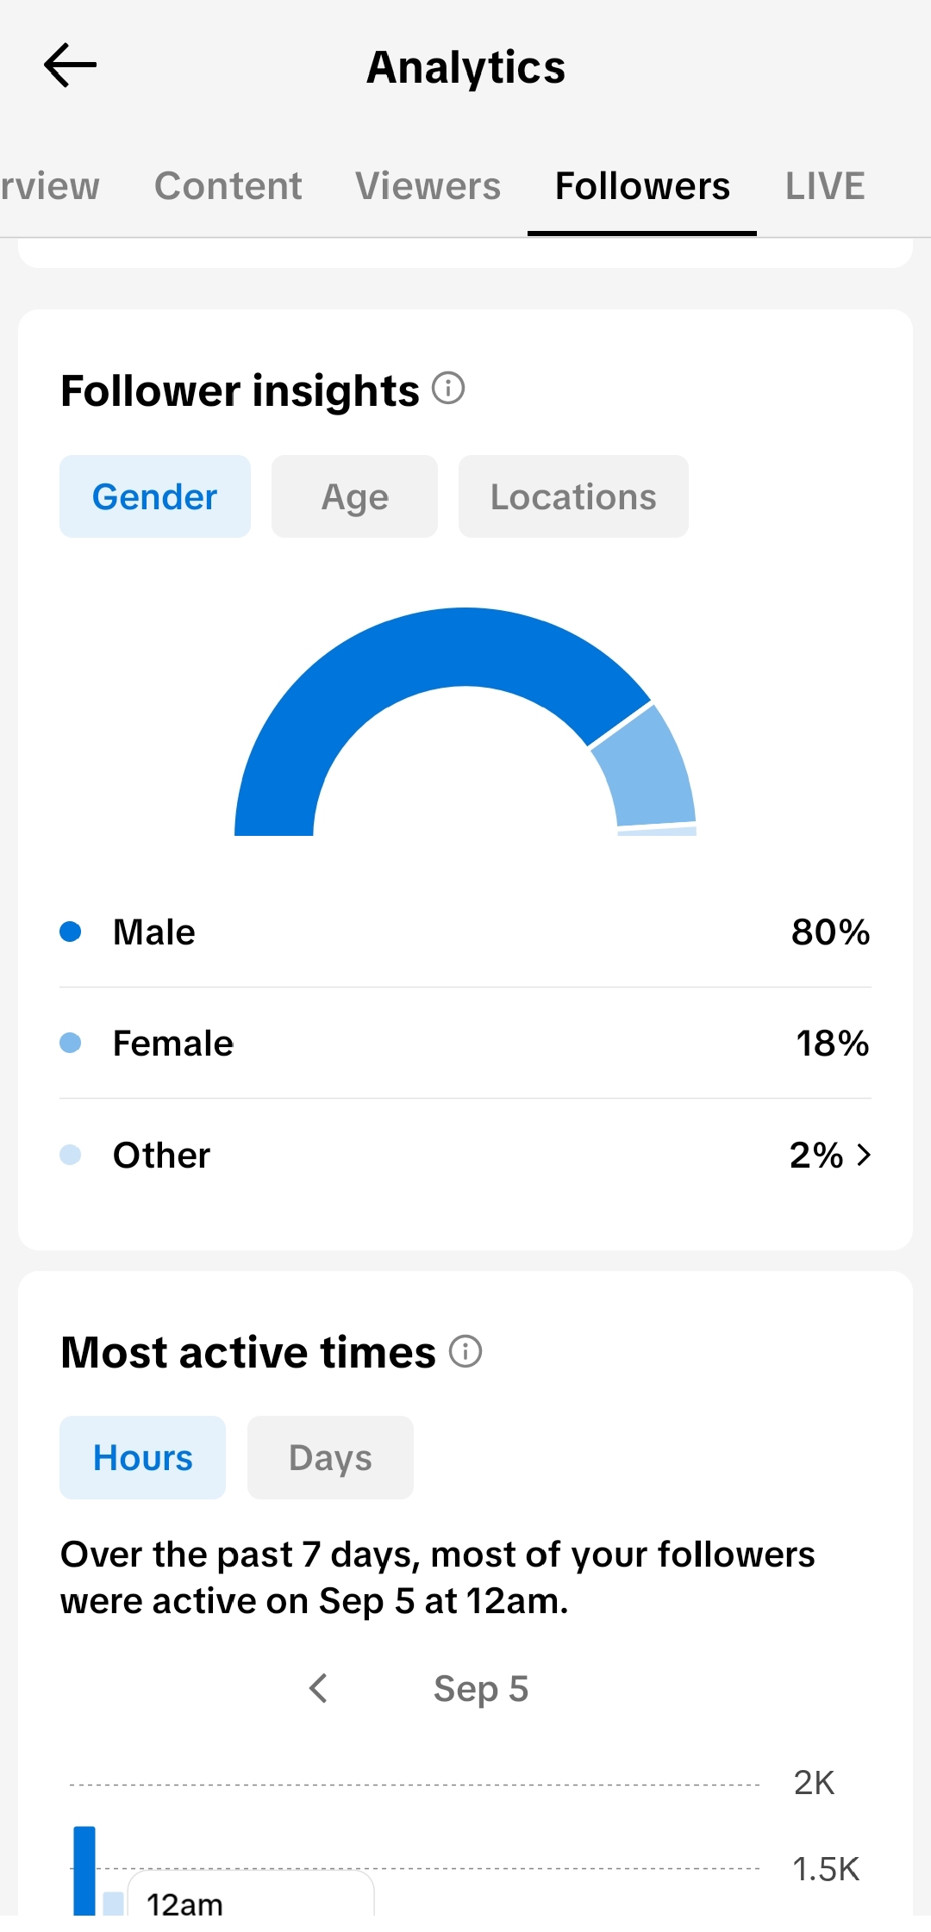
Task: Open the Viewers tab
Action: [x=428, y=186]
